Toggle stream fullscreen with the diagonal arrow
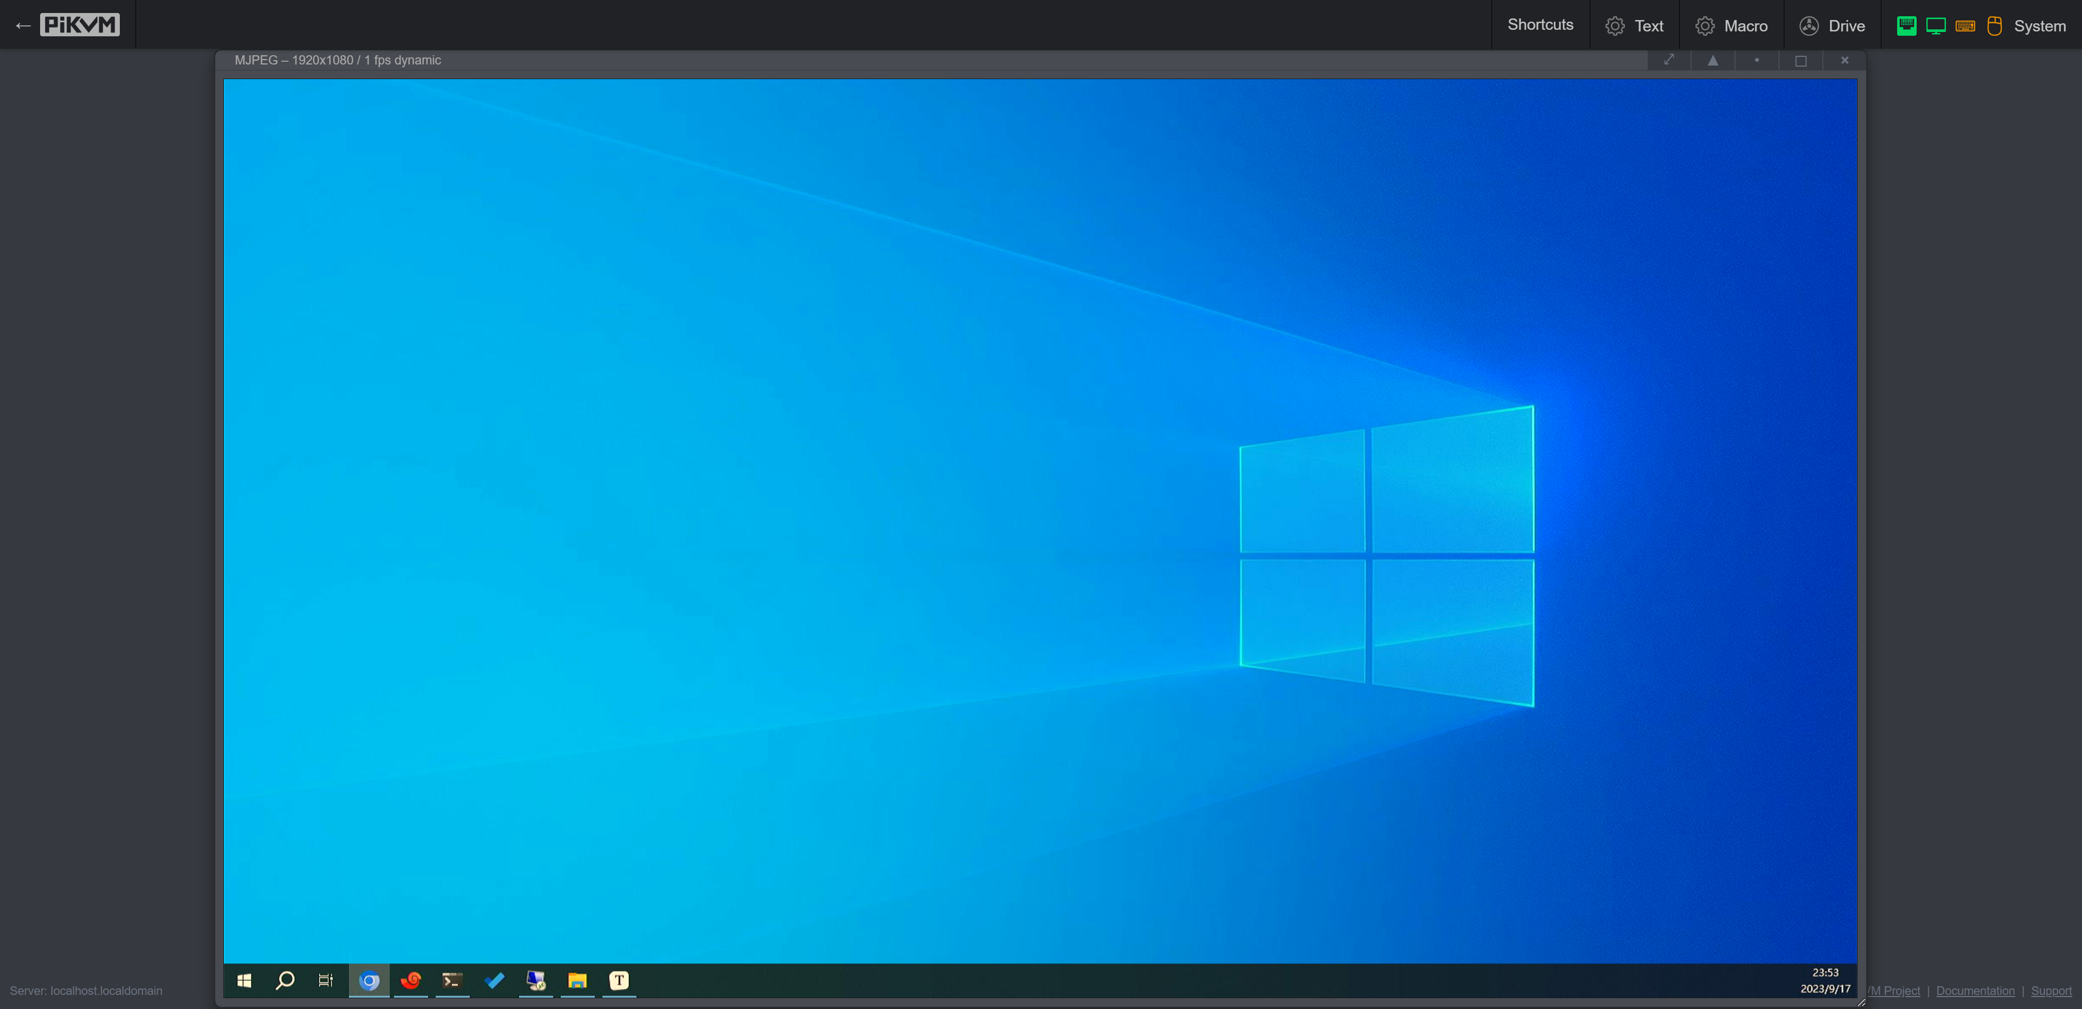Screen dimensions: 2082x1009 [1669, 59]
